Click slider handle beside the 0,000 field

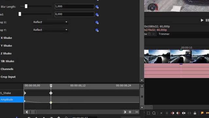pos(20,14)
